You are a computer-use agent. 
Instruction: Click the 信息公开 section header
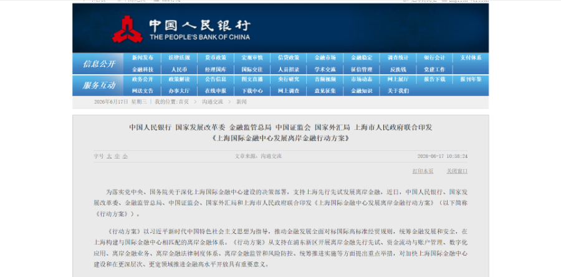click(98, 64)
